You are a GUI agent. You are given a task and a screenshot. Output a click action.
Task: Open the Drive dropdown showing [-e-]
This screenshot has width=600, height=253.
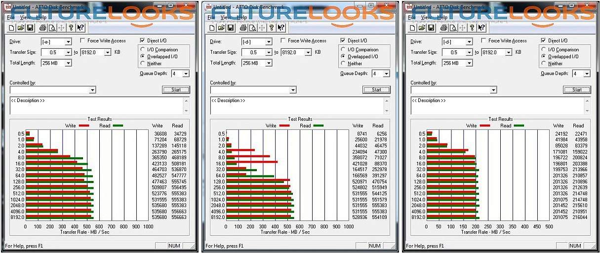coord(68,42)
